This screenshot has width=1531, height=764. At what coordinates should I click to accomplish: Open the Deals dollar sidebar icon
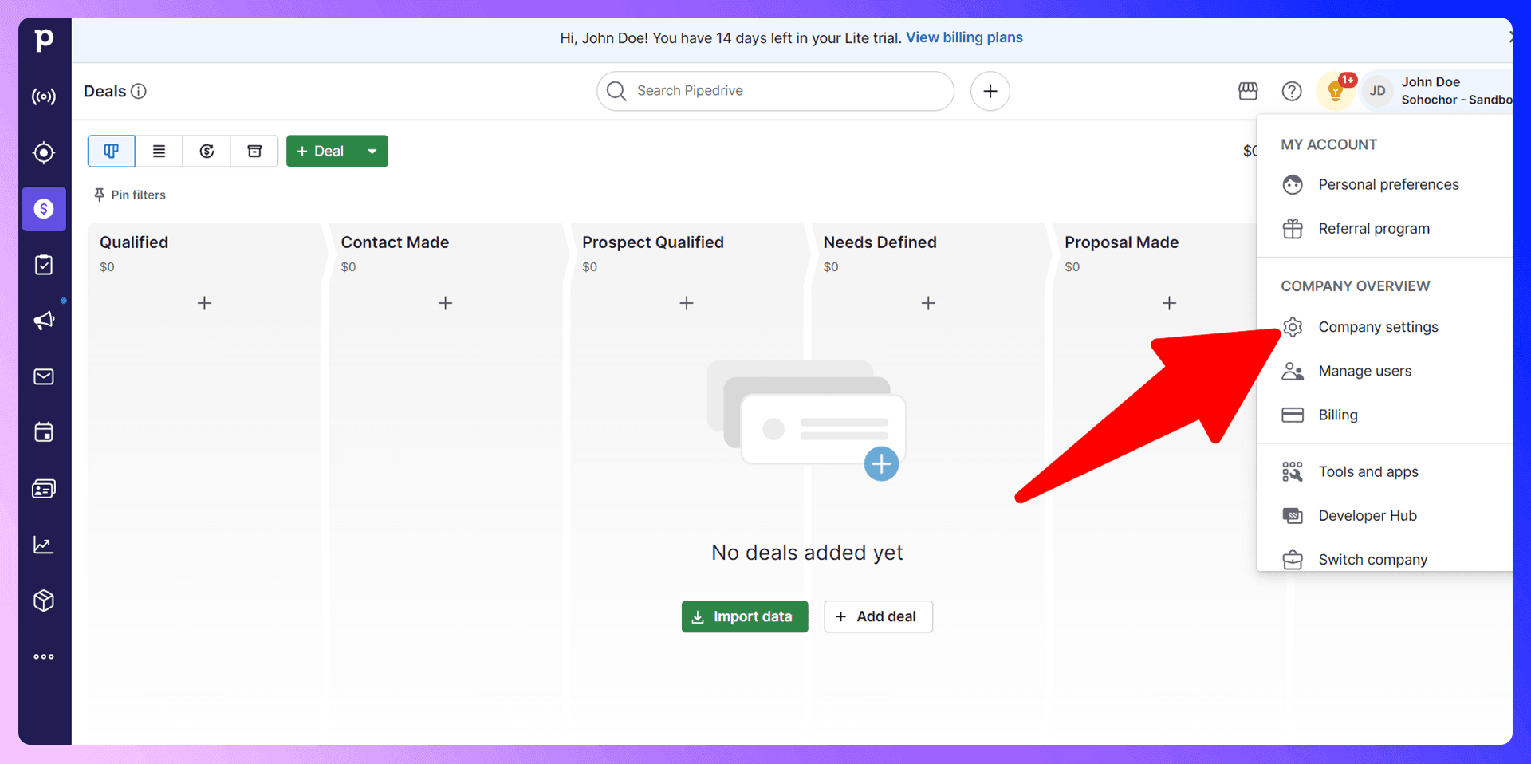point(44,209)
